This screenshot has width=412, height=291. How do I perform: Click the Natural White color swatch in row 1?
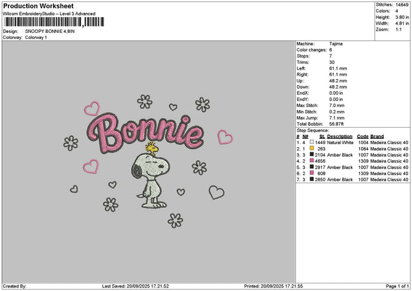(x=312, y=142)
